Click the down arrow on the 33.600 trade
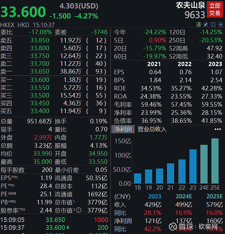The height and width of the screenshot is (234, 225). pyautogui.click(x=67, y=228)
